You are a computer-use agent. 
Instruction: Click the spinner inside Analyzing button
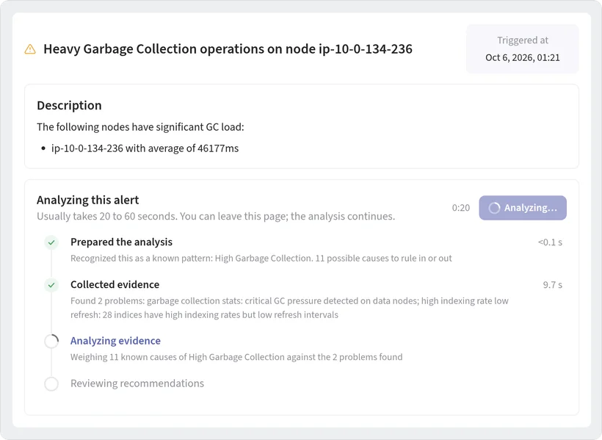(494, 208)
